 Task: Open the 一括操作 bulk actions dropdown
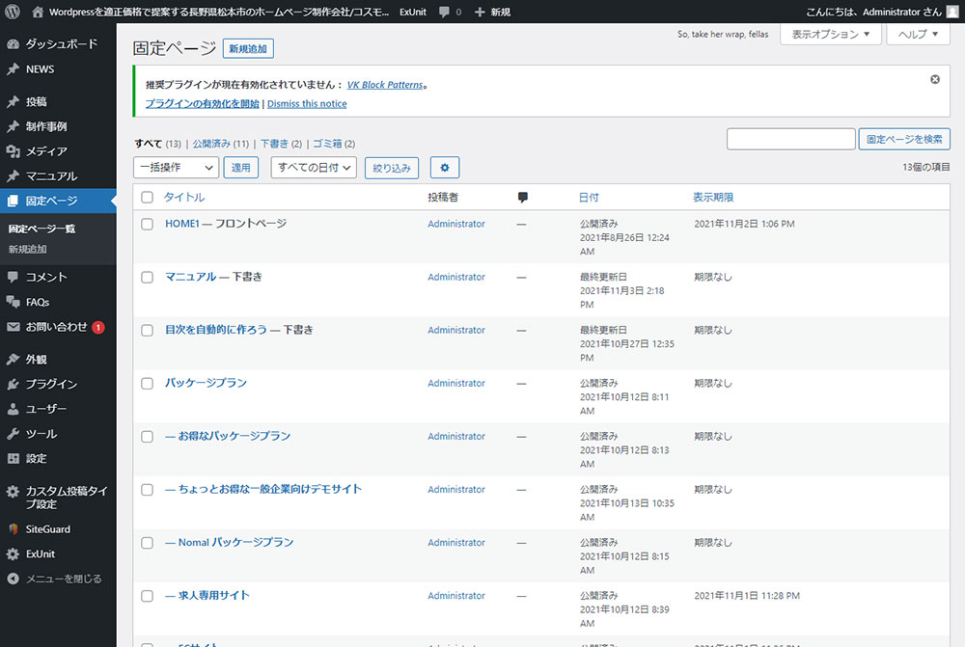(x=176, y=168)
